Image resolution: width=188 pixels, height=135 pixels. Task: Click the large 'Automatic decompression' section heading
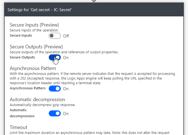pos(37,99)
